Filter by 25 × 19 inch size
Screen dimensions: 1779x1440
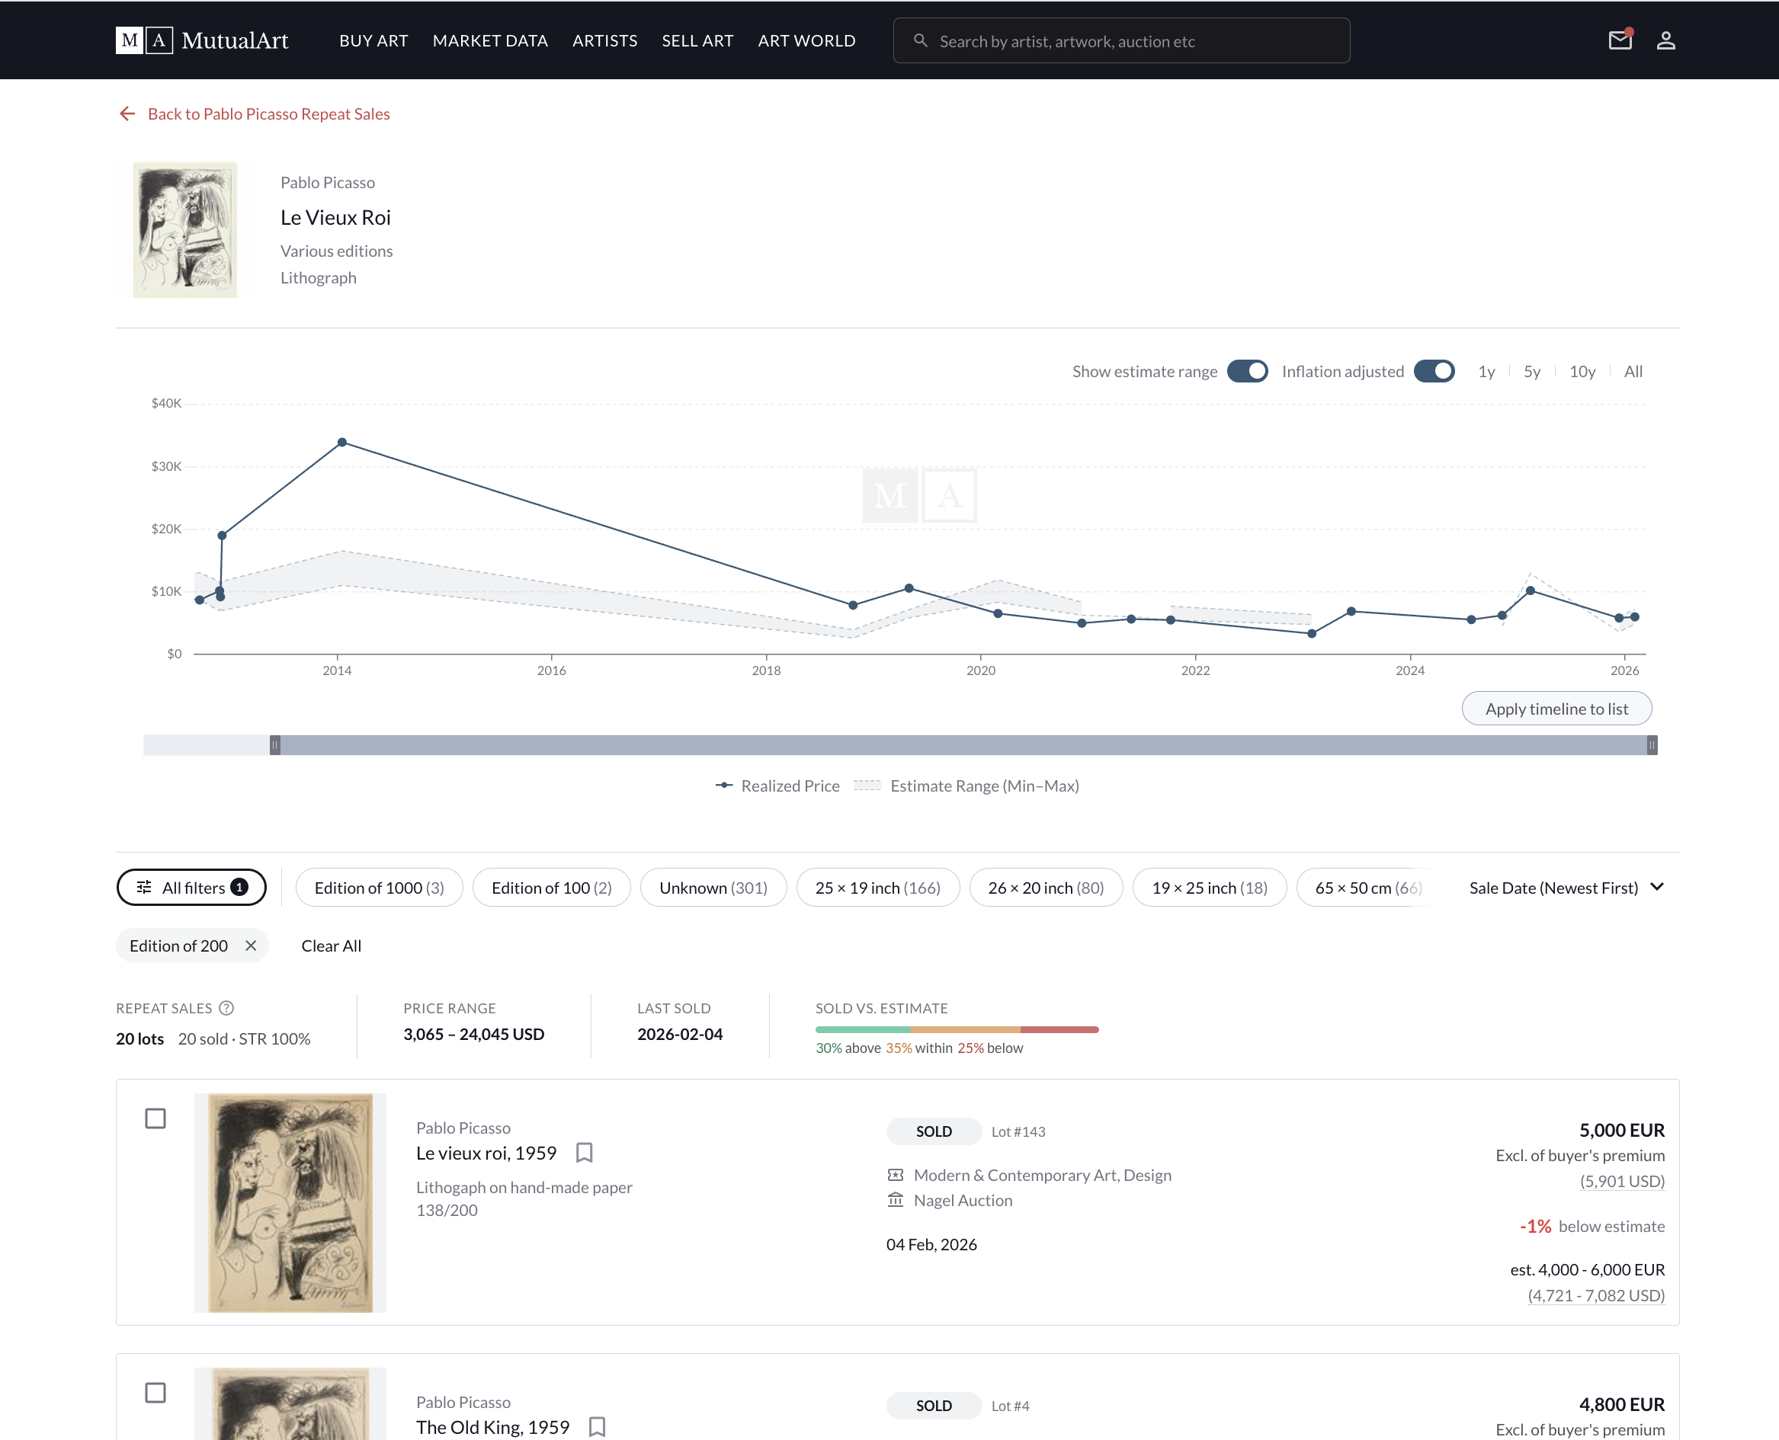pos(878,888)
